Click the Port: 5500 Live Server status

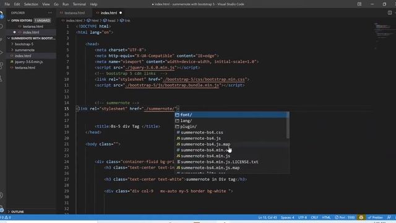tap(345, 217)
